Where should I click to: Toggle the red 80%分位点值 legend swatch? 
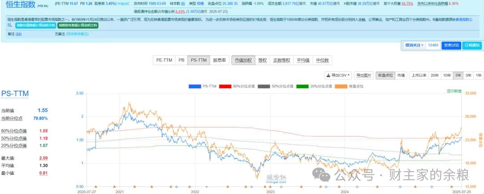click(x=225, y=87)
